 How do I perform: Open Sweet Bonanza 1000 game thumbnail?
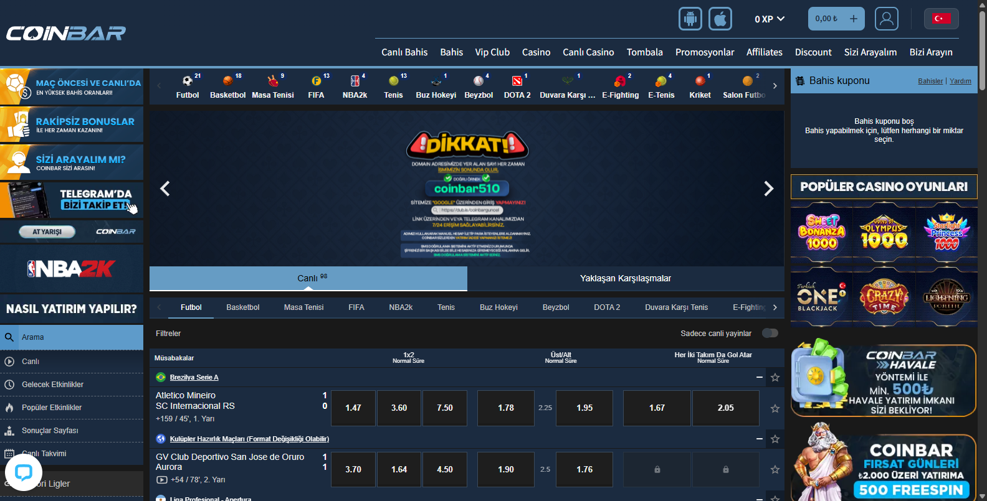point(821,232)
